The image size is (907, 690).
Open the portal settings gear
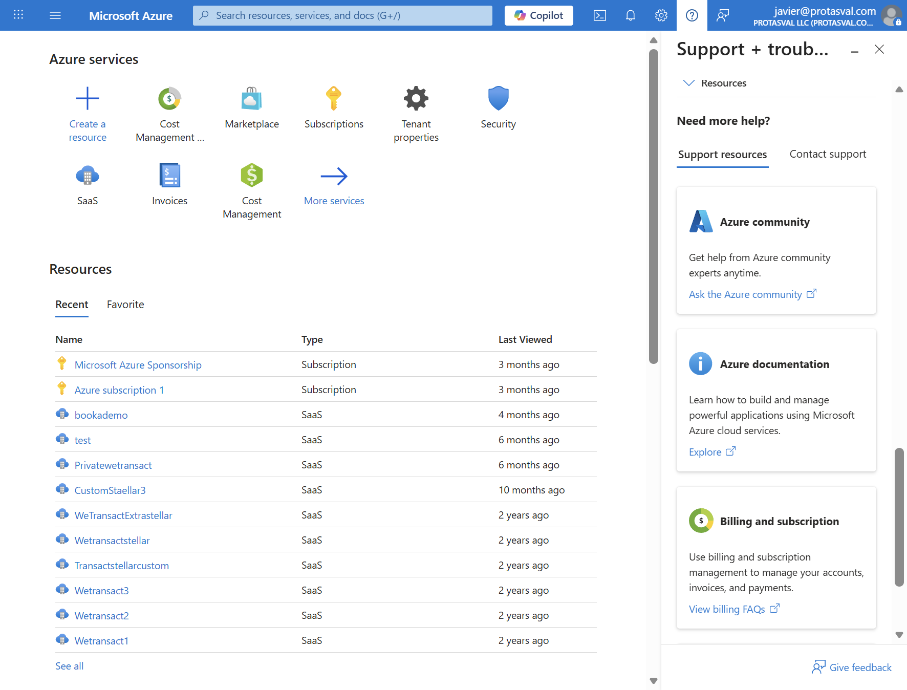pyautogui.click(x=661, y=15)
